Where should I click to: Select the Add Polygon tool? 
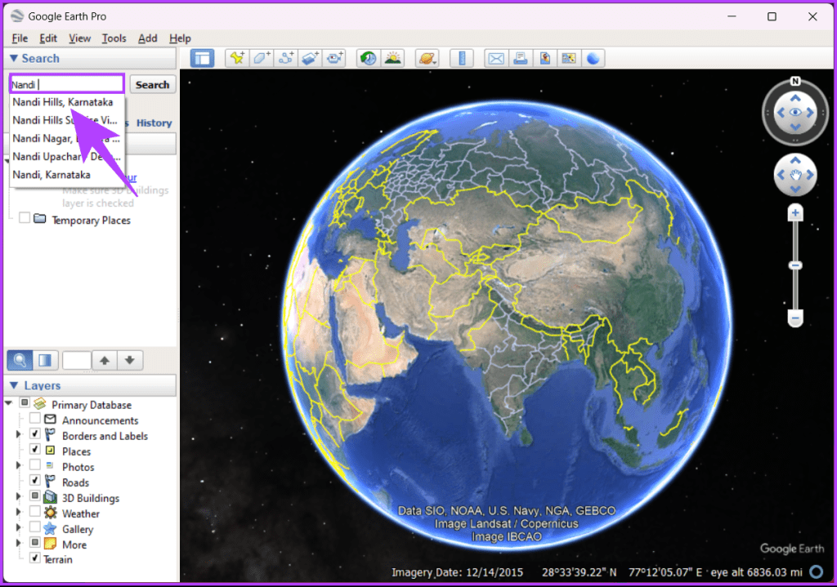pos(259,58)
